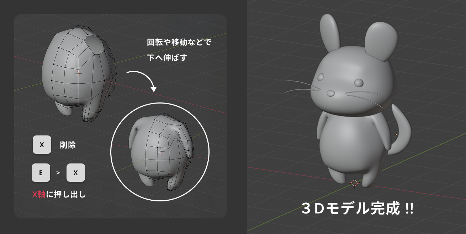Click the 3Dモデル完成 !! heading
This screenshot has width=466, height=234.
(x=357, y=208)
